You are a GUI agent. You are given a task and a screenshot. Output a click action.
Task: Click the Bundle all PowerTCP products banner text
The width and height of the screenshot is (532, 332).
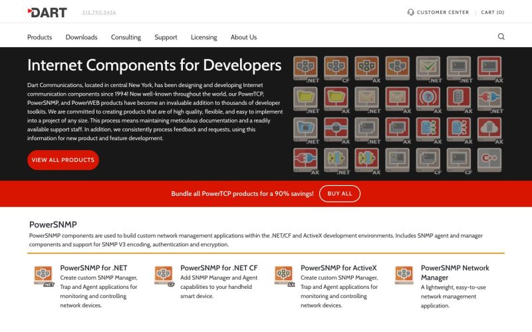pyautogui.click(x=242, y=194)
